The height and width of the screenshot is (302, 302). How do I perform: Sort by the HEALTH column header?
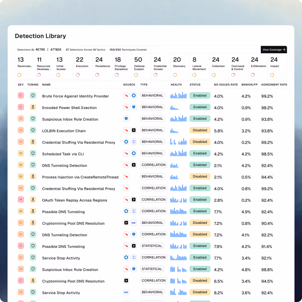(x=176, y=84)
